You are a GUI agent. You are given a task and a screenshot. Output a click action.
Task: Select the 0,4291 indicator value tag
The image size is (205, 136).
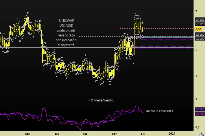click(x=200, y=109)
